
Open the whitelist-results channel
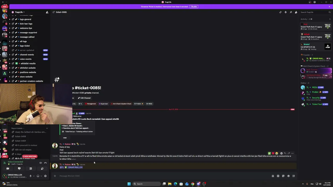(x=29, y=63)
